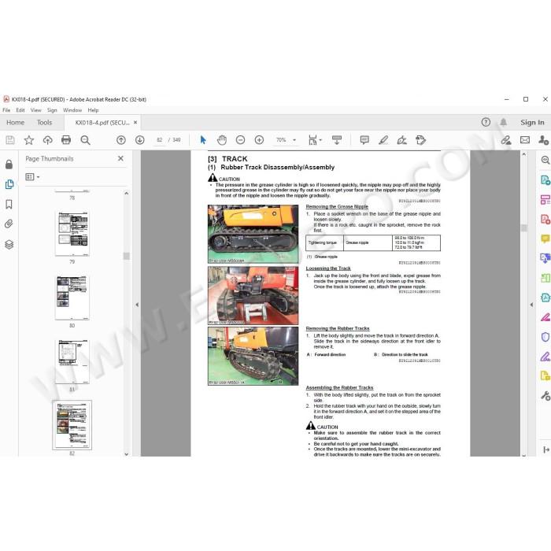Click thumbnails panel scroll down arrow
Screen dimensions: 551x551
tap(127, 454)
